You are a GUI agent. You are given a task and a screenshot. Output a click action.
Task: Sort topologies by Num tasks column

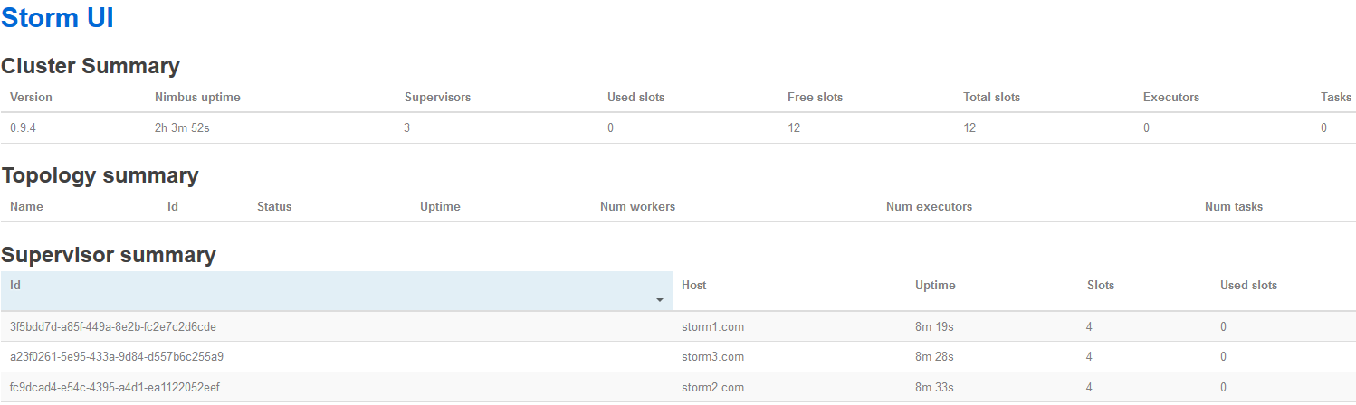[1234, 206]
